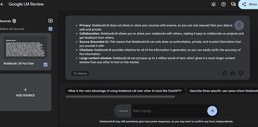
Task: Expand the 10 citations chip
Action: point(80,73)
